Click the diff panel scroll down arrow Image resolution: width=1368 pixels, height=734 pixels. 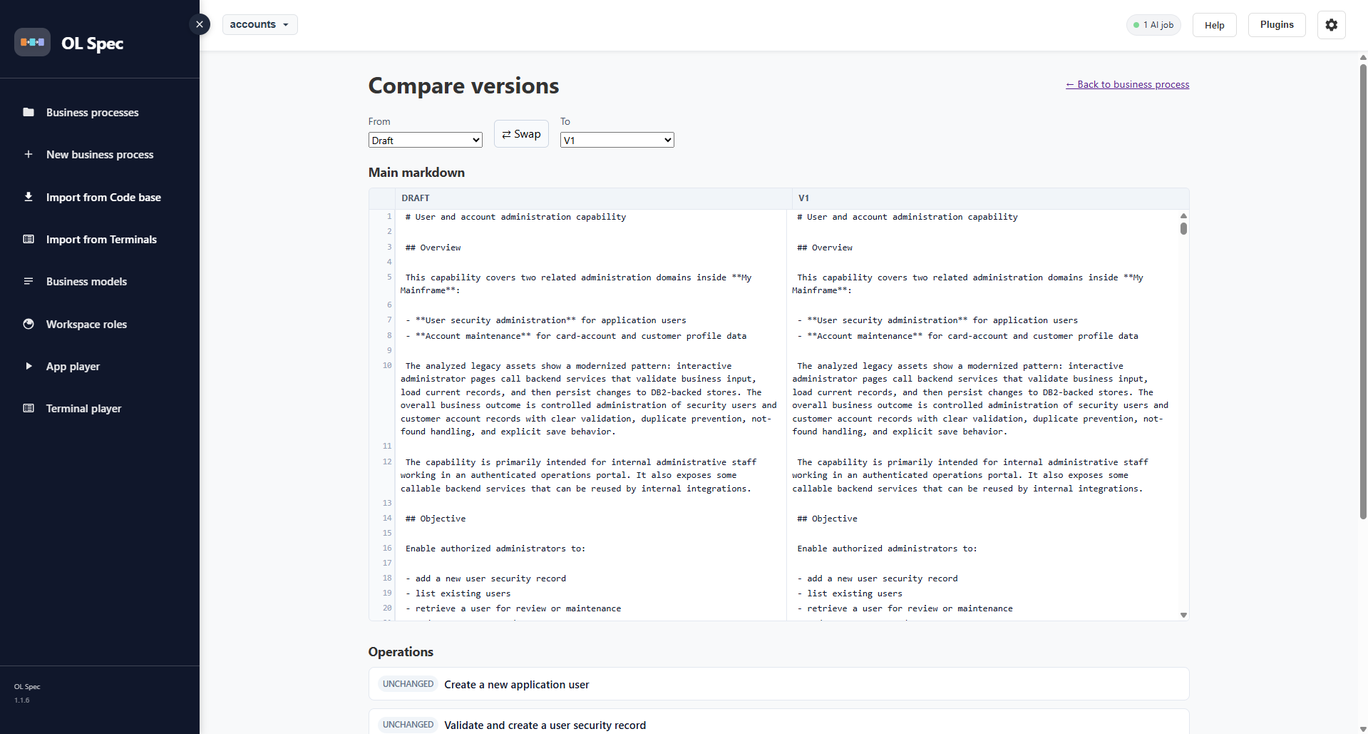click(1183, 615)
